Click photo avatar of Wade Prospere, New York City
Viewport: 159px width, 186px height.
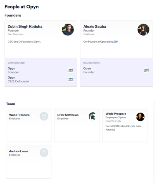pyautogui.click(x=140, y=117)
